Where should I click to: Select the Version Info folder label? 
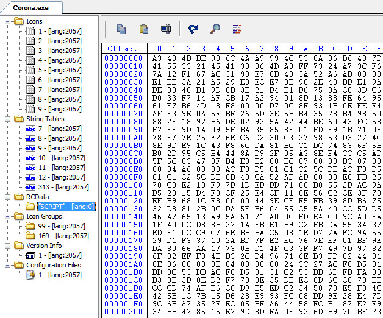click(x=44, y=246)
